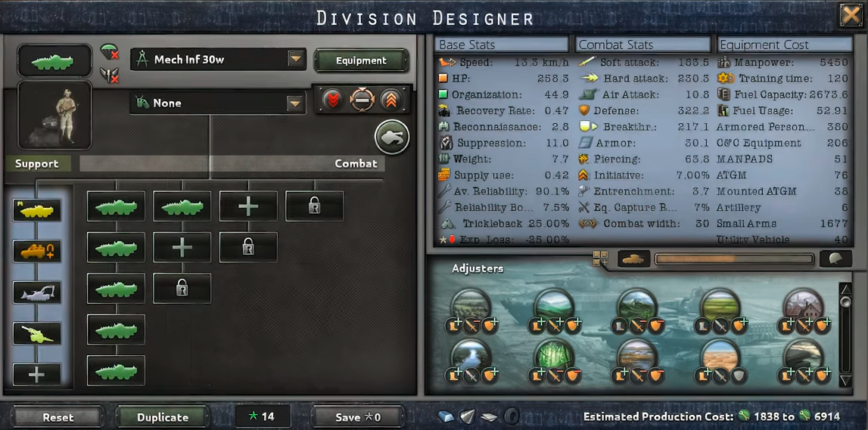
Task: Switch to the Combat tab
Action: (356, 163)
